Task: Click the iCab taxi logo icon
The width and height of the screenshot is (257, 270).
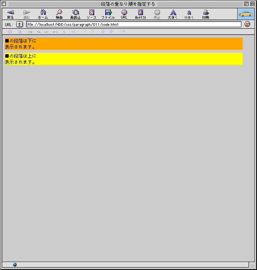Action: [246, 14]
